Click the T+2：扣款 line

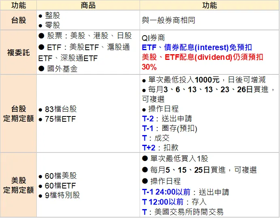(160, 148)
